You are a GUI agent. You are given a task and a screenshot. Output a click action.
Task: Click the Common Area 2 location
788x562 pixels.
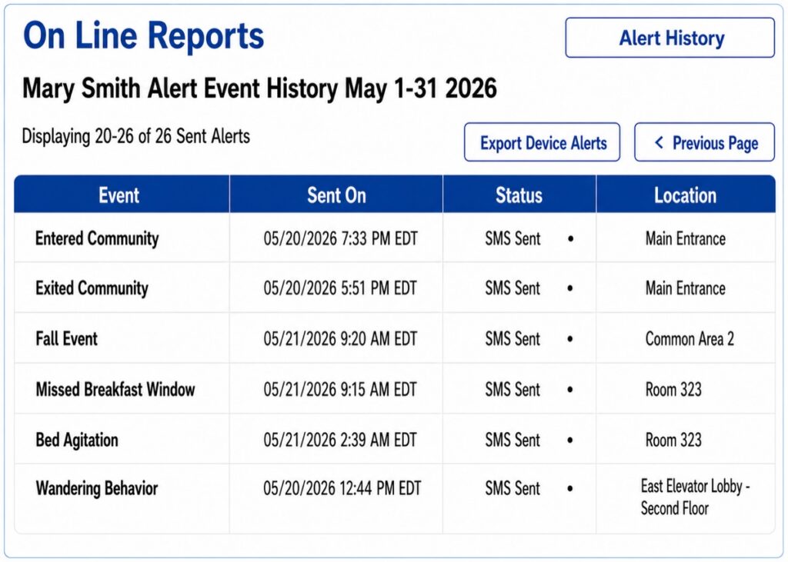[689, 338]
